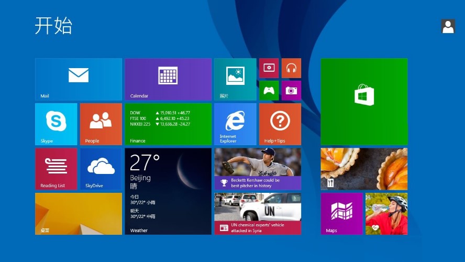Open the Photos tile
Viewport: 465px width, 262px height.
click(x=235, y=79)
